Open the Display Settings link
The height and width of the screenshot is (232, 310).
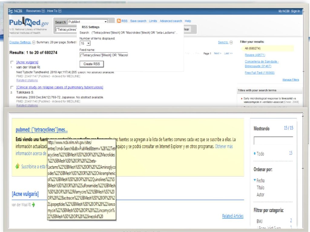tap(20, 42)
